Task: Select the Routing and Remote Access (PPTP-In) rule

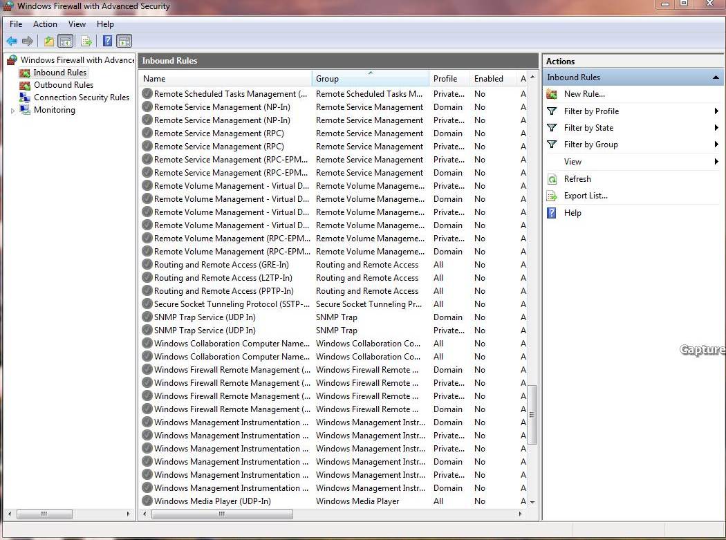Action: tap(223, 291)
